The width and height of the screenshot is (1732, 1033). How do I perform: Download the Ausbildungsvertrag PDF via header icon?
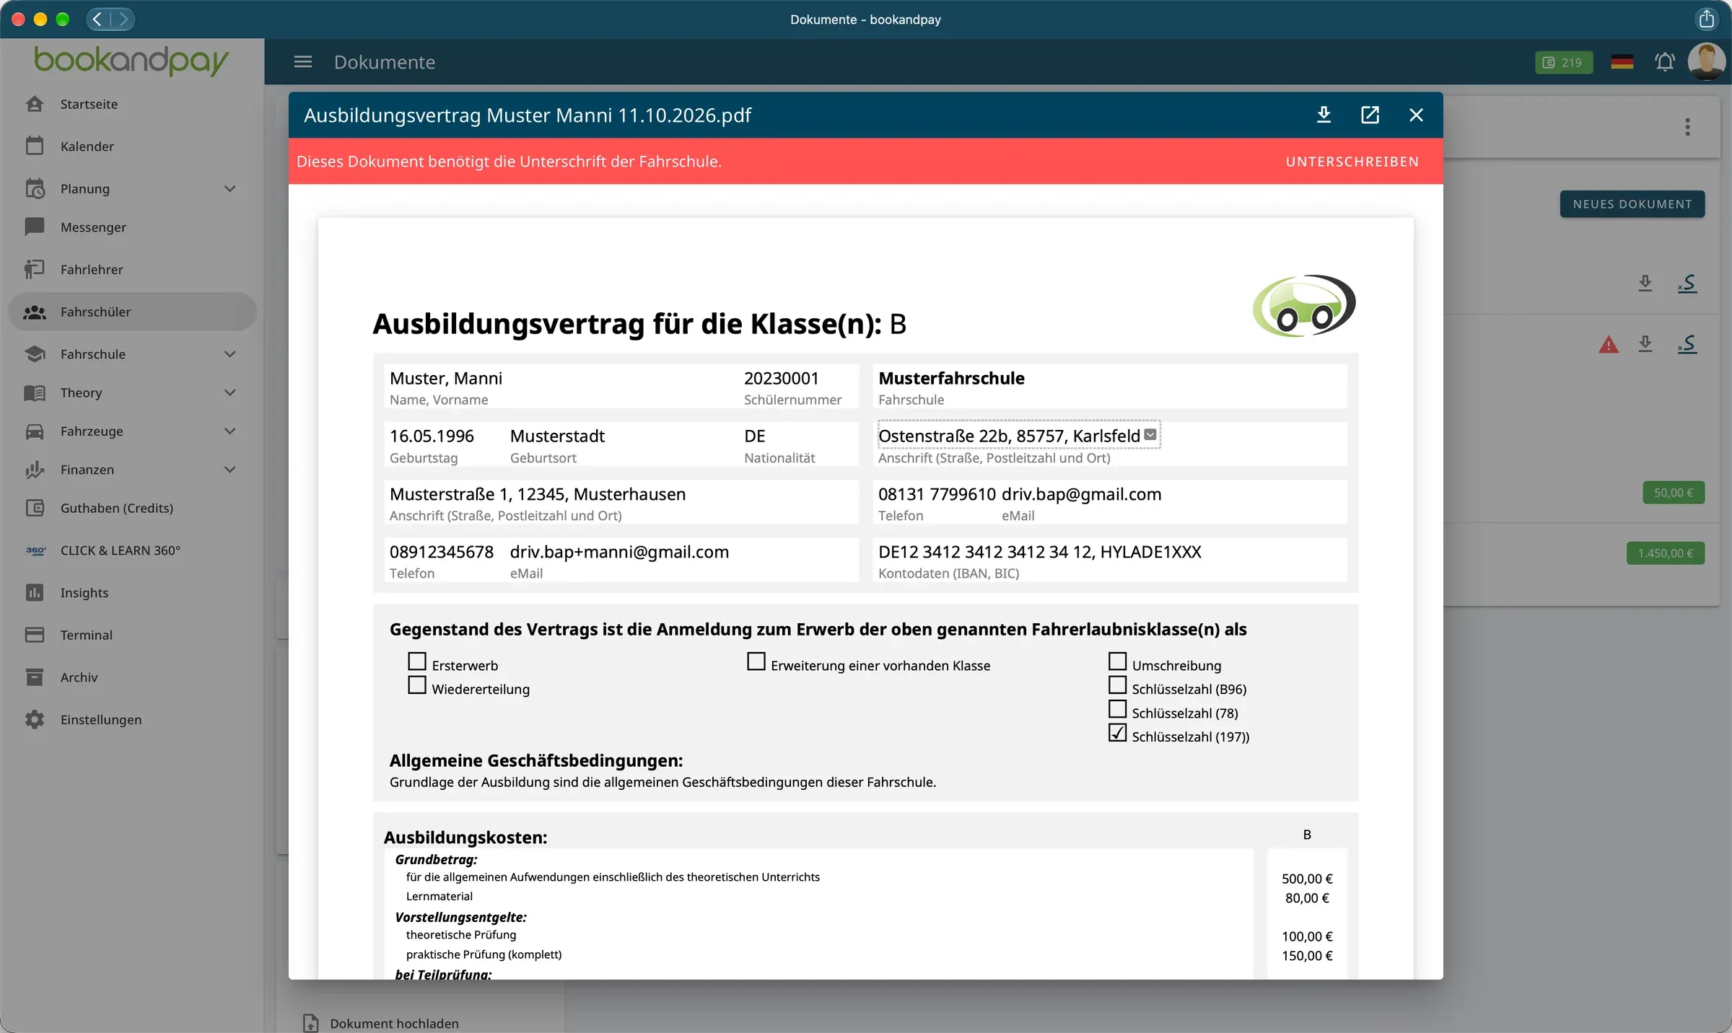(x=1324, y=115)
